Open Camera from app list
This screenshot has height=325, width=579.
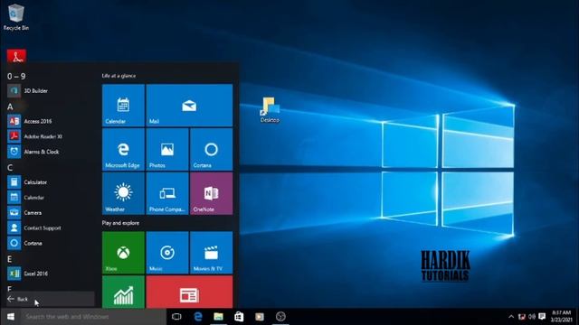pyautogui.click(x=51, y=213)
